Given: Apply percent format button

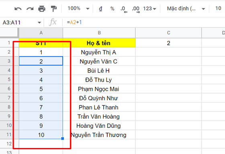Looking at the screenshot, I should 112,9.
